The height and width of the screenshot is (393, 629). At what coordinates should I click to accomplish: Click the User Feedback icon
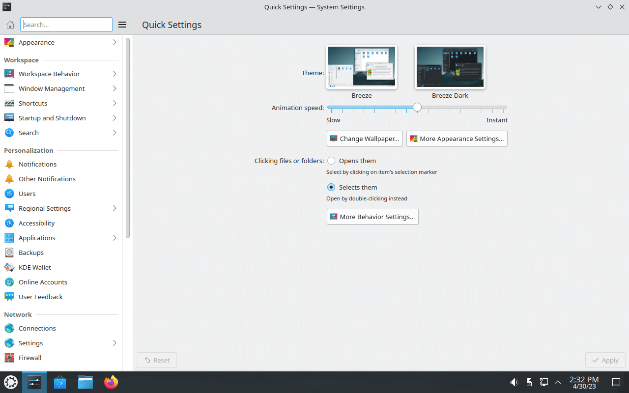(x=9, y=297)
